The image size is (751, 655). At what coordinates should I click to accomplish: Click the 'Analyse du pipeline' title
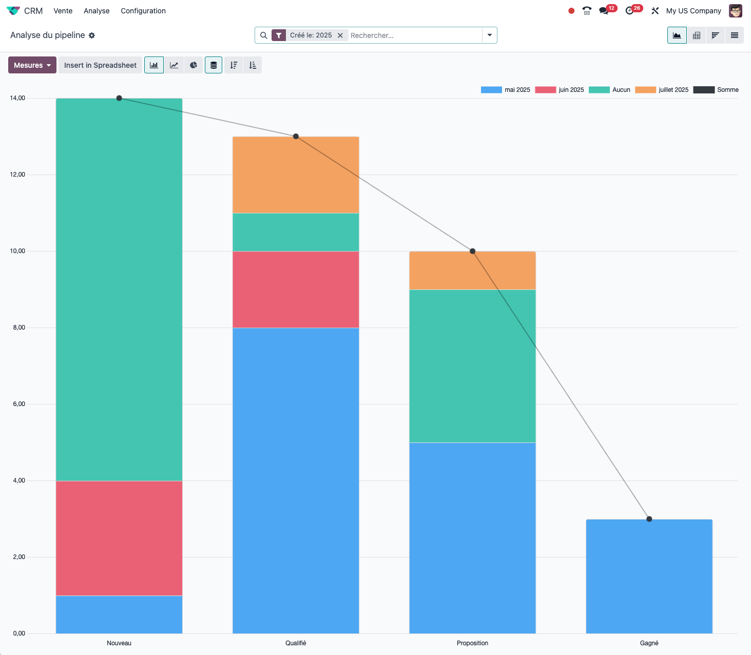(x=48, y=35)
